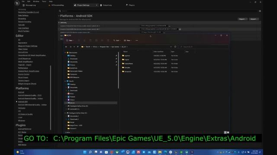Open the Edit menu in Unreal Editor
Screen dimensions: 277x155
tap(29, 1)
